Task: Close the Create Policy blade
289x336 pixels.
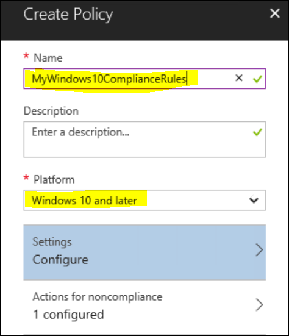Action: tap(274, 13)
